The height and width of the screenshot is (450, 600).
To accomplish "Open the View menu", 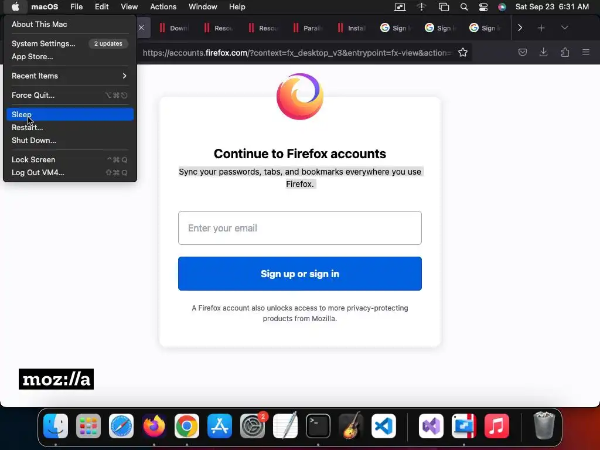I will pyautogui.click(x=129, y=7).
